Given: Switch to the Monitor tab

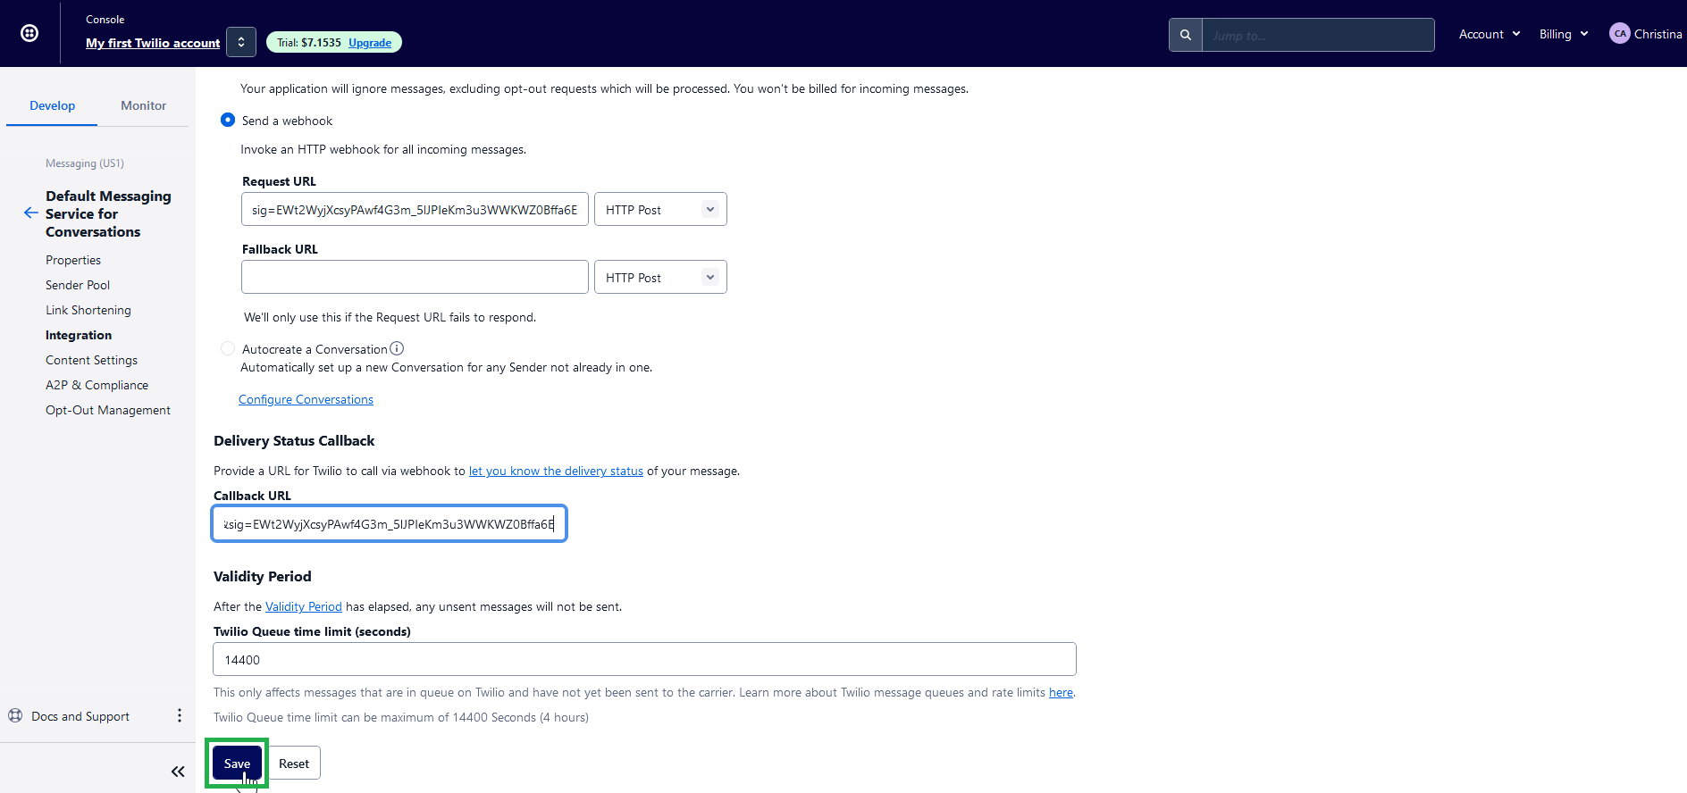Looking at the screenshot, I should point(143,105).
